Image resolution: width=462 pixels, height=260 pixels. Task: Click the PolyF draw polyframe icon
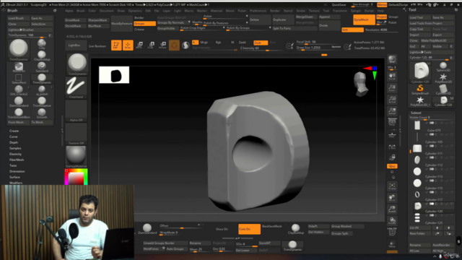point(392,232)
